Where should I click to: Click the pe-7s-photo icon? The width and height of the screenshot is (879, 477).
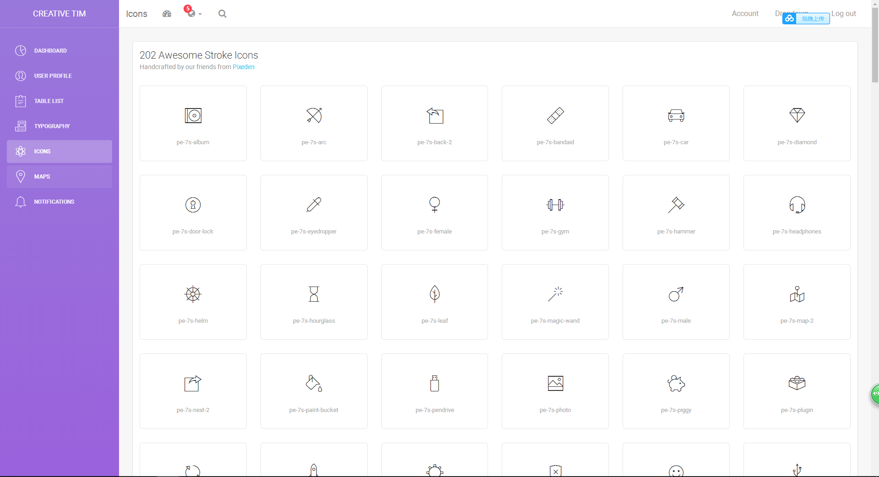[555, 383]
